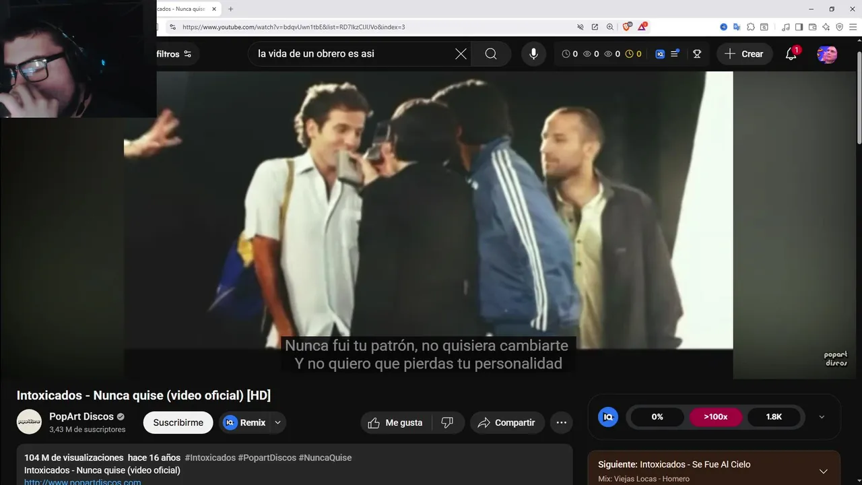Click the >100x stat pill
The height and width of the screenshot is (485, 862).
(x=715, y=417)
